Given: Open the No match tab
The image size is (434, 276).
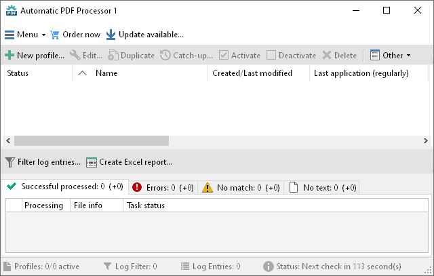Looking at the screenshot, I should pyautogui.click(x=241, y=188).
